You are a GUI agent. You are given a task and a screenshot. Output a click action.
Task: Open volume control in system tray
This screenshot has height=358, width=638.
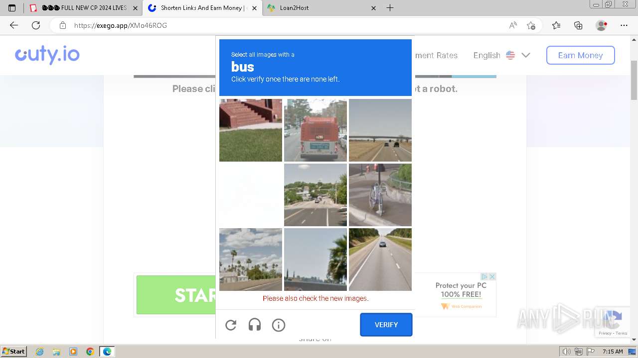coord(567,352)
